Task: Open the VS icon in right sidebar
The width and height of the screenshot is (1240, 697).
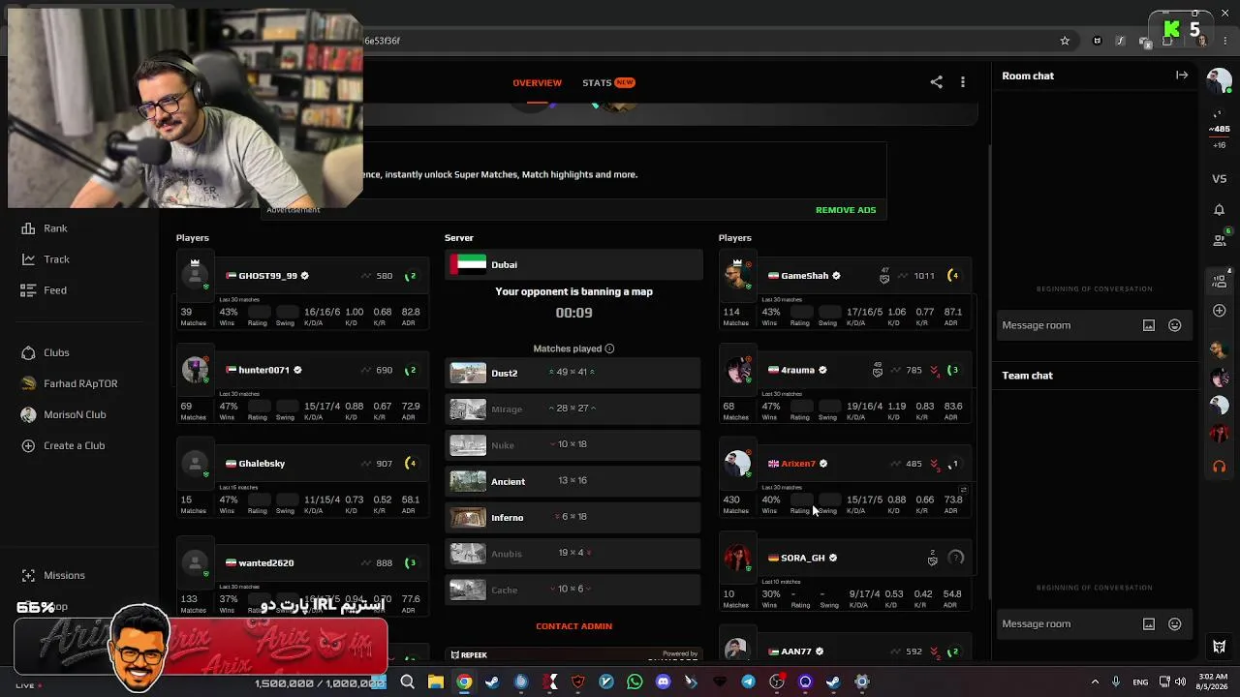Action: pyautogui.click(x=1220, y=179)
